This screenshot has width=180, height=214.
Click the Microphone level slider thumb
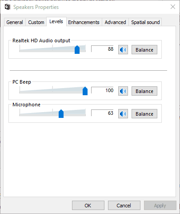[61, 114]
